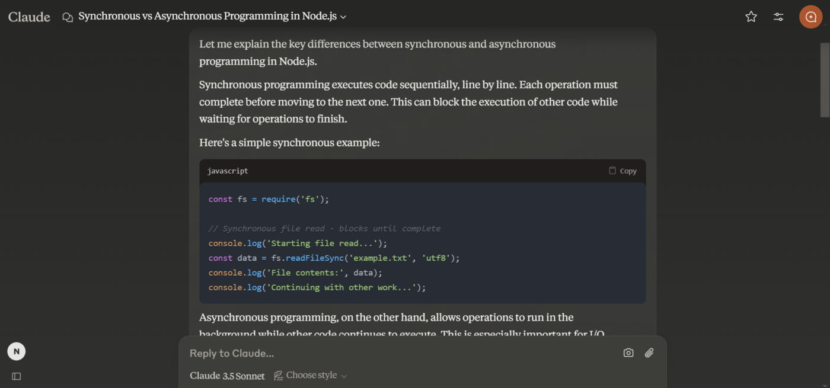
Task: Click the Claude logo text
Action: pos(29,17)
